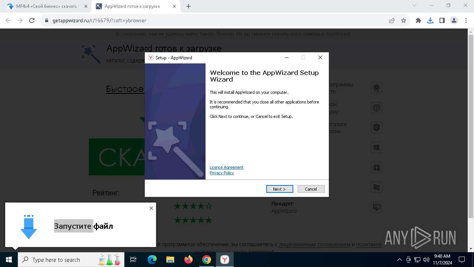Click the AppWizard wand logo on page

point(91,54)
